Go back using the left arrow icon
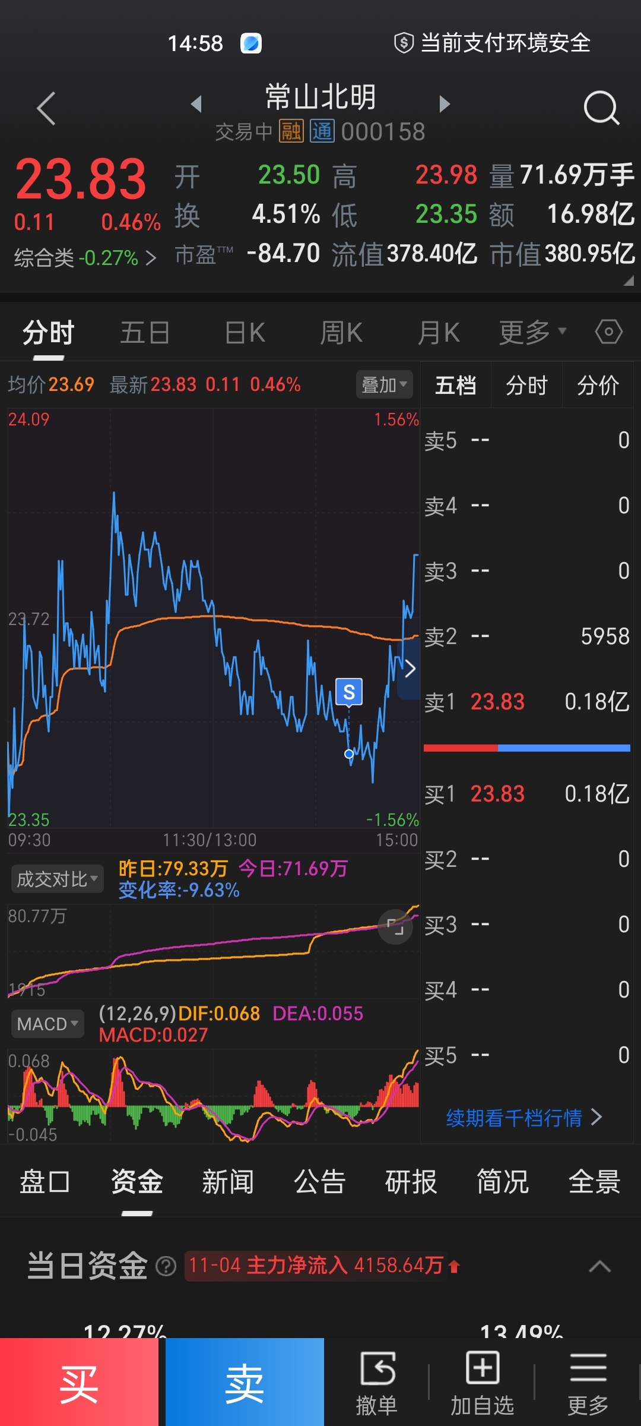The width and height of the screenshot is (641, 1426). pyautogui.click(x=46, y=108)
